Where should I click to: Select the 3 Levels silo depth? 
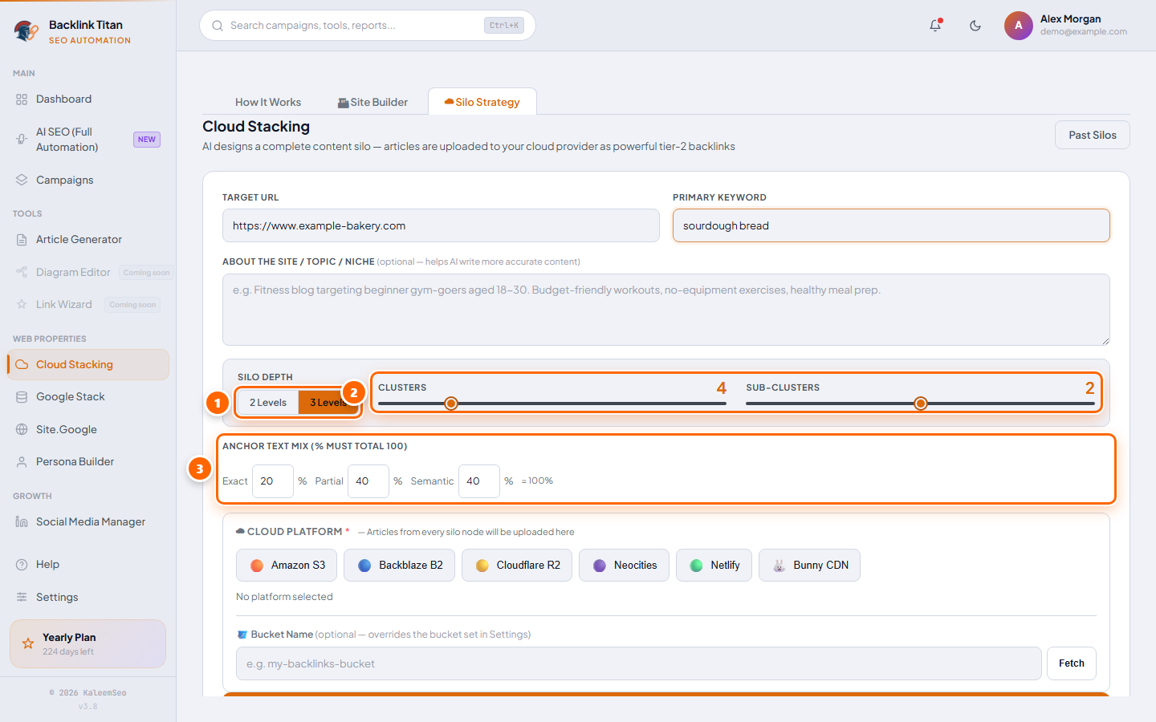pyautogui.click(x=328, y=403)
